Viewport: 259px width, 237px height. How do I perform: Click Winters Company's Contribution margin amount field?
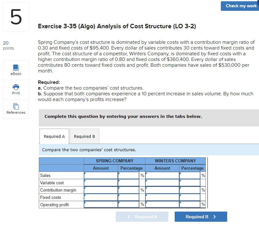(x=162, y=190)
